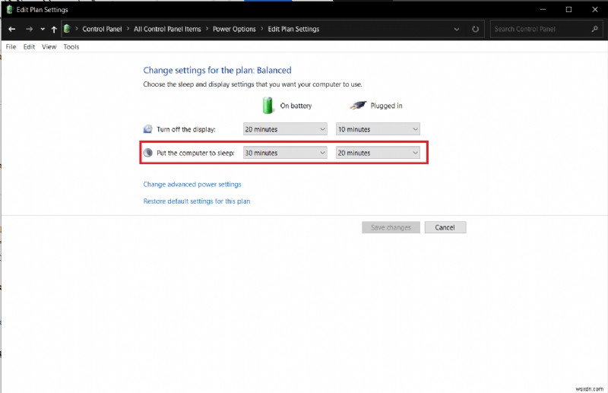Open the View menu

(x=49, y=46)
